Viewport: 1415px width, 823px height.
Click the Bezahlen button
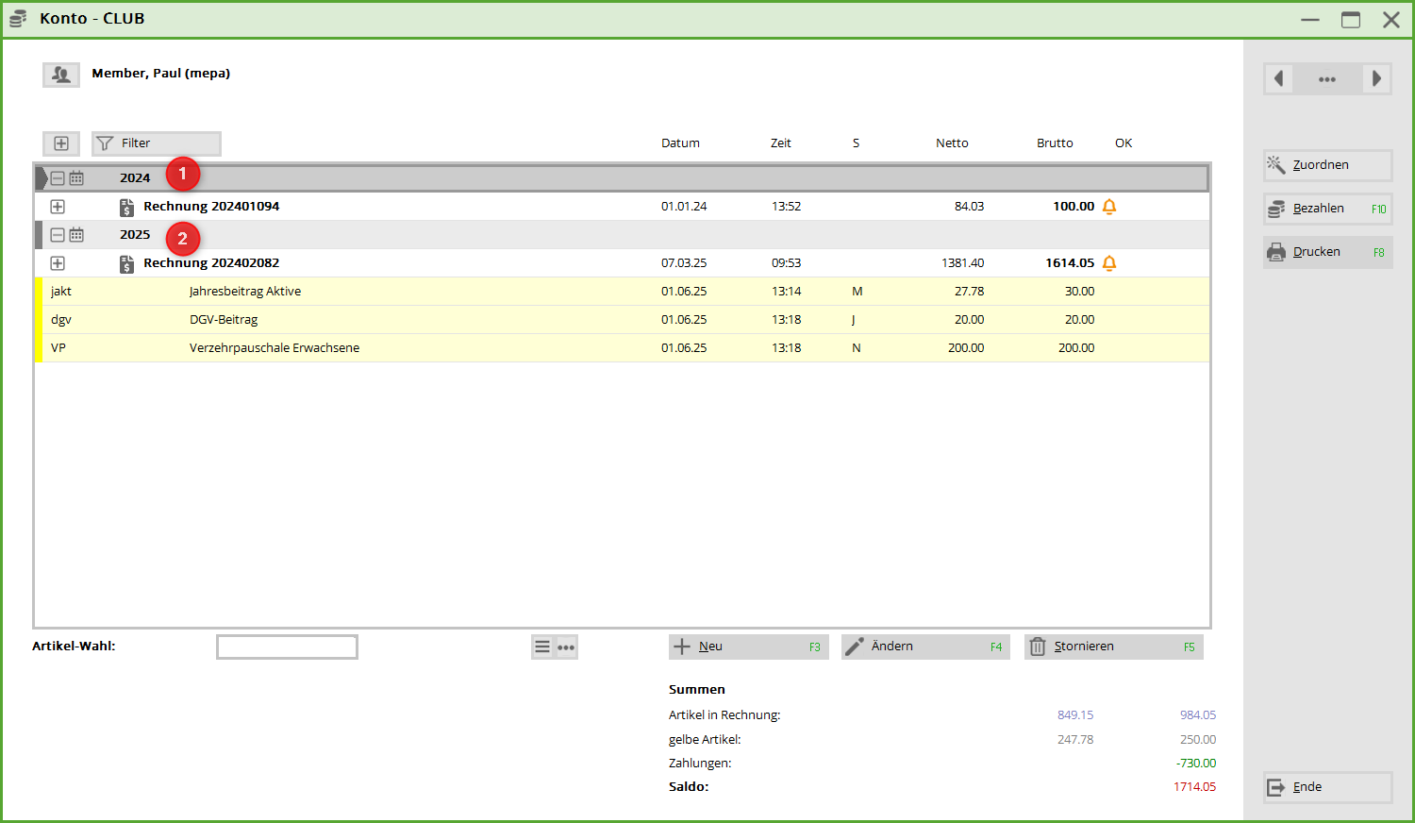pos(1327,209)
